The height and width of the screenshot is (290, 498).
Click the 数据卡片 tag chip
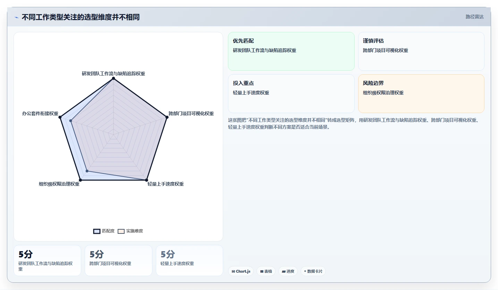(313, 271)
